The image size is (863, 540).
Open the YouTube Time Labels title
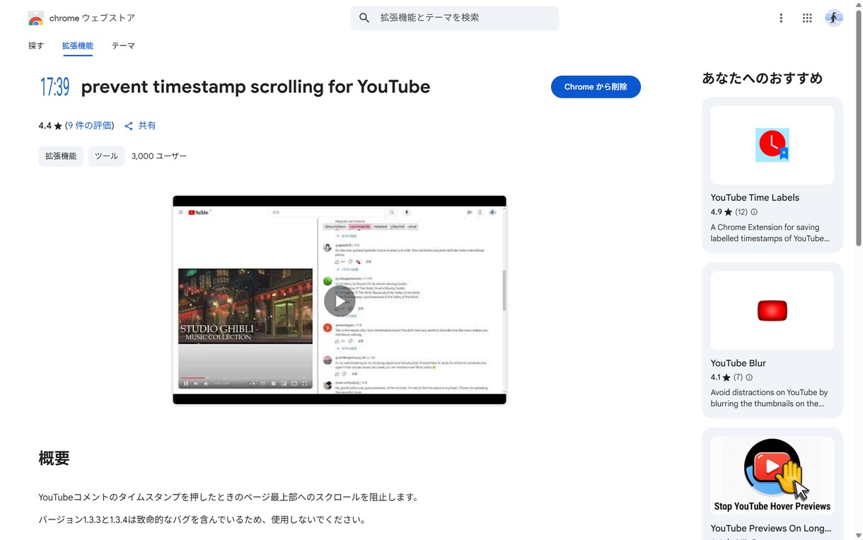pos(755,197)
